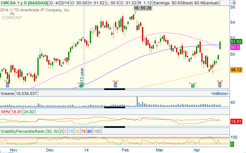
Task: Click the C: 51.52 close value
Action: point(128,3)
